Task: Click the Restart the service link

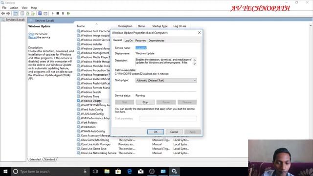Action: click(32, 37)
